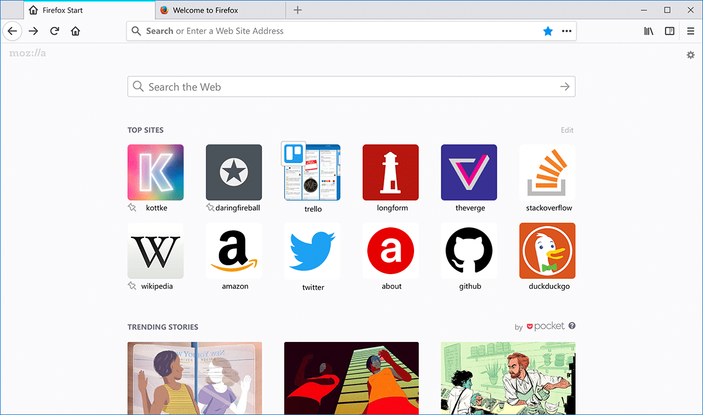The width and height of the screenshot is (703, 415).
Task: Click the 'twitter' label text
Action: click(x=313, y=287)
